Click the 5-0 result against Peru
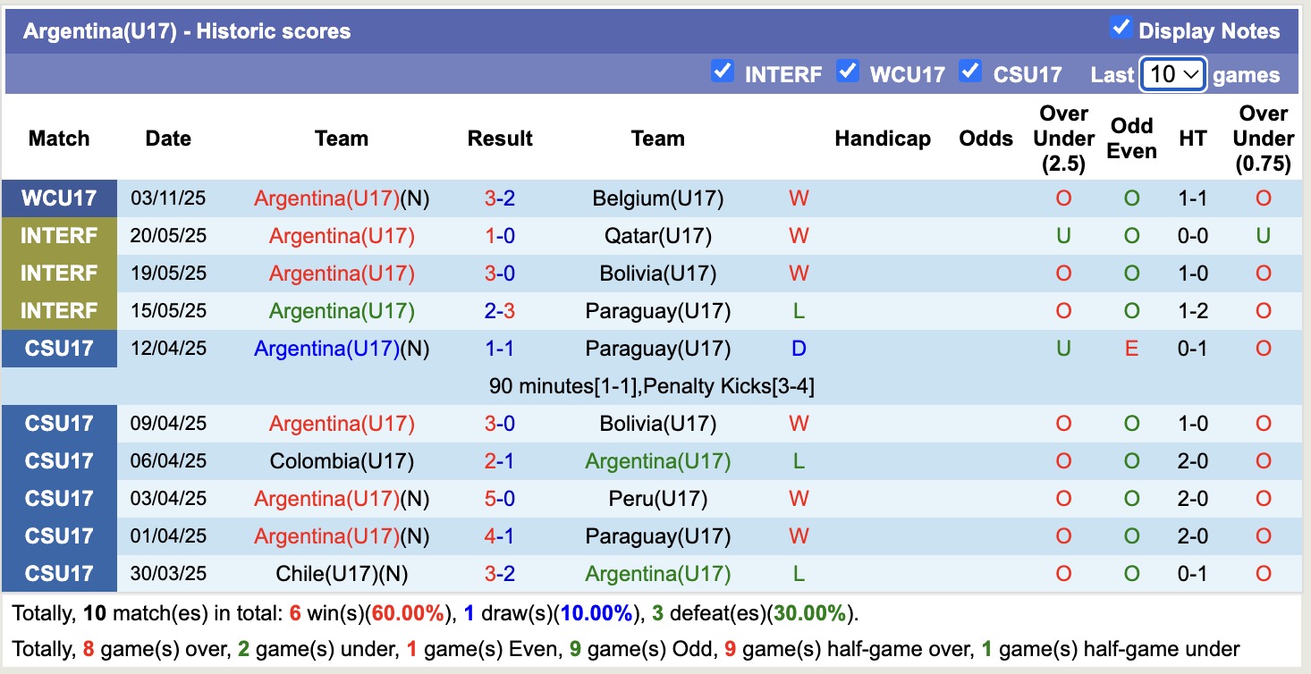 point(500,499)
